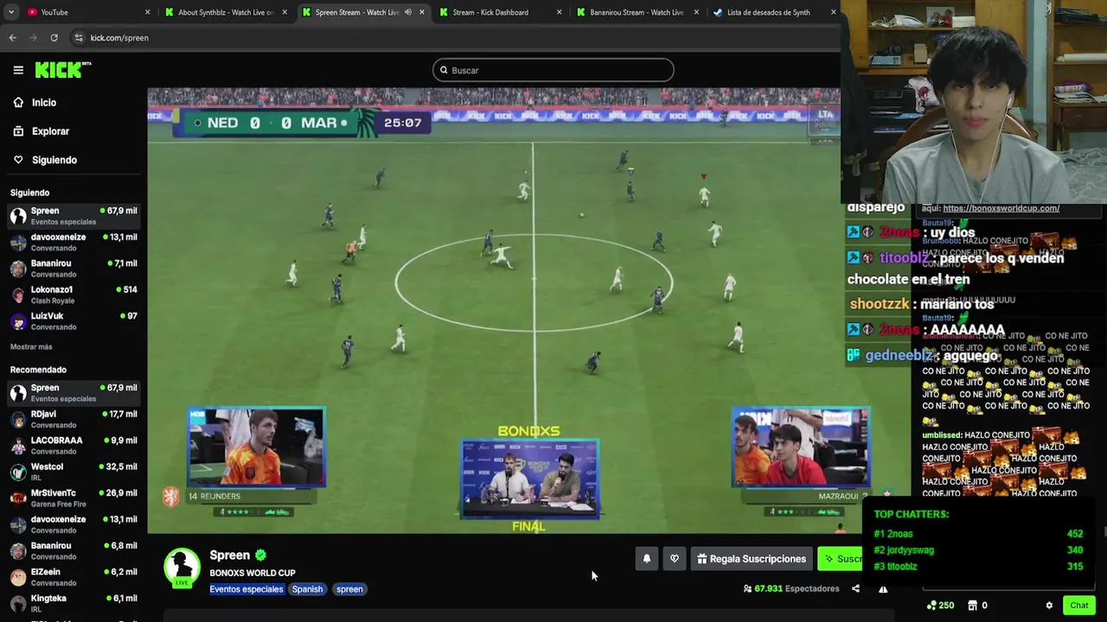Open Lokonazo1 Clash Royale channel

[73, 295]
